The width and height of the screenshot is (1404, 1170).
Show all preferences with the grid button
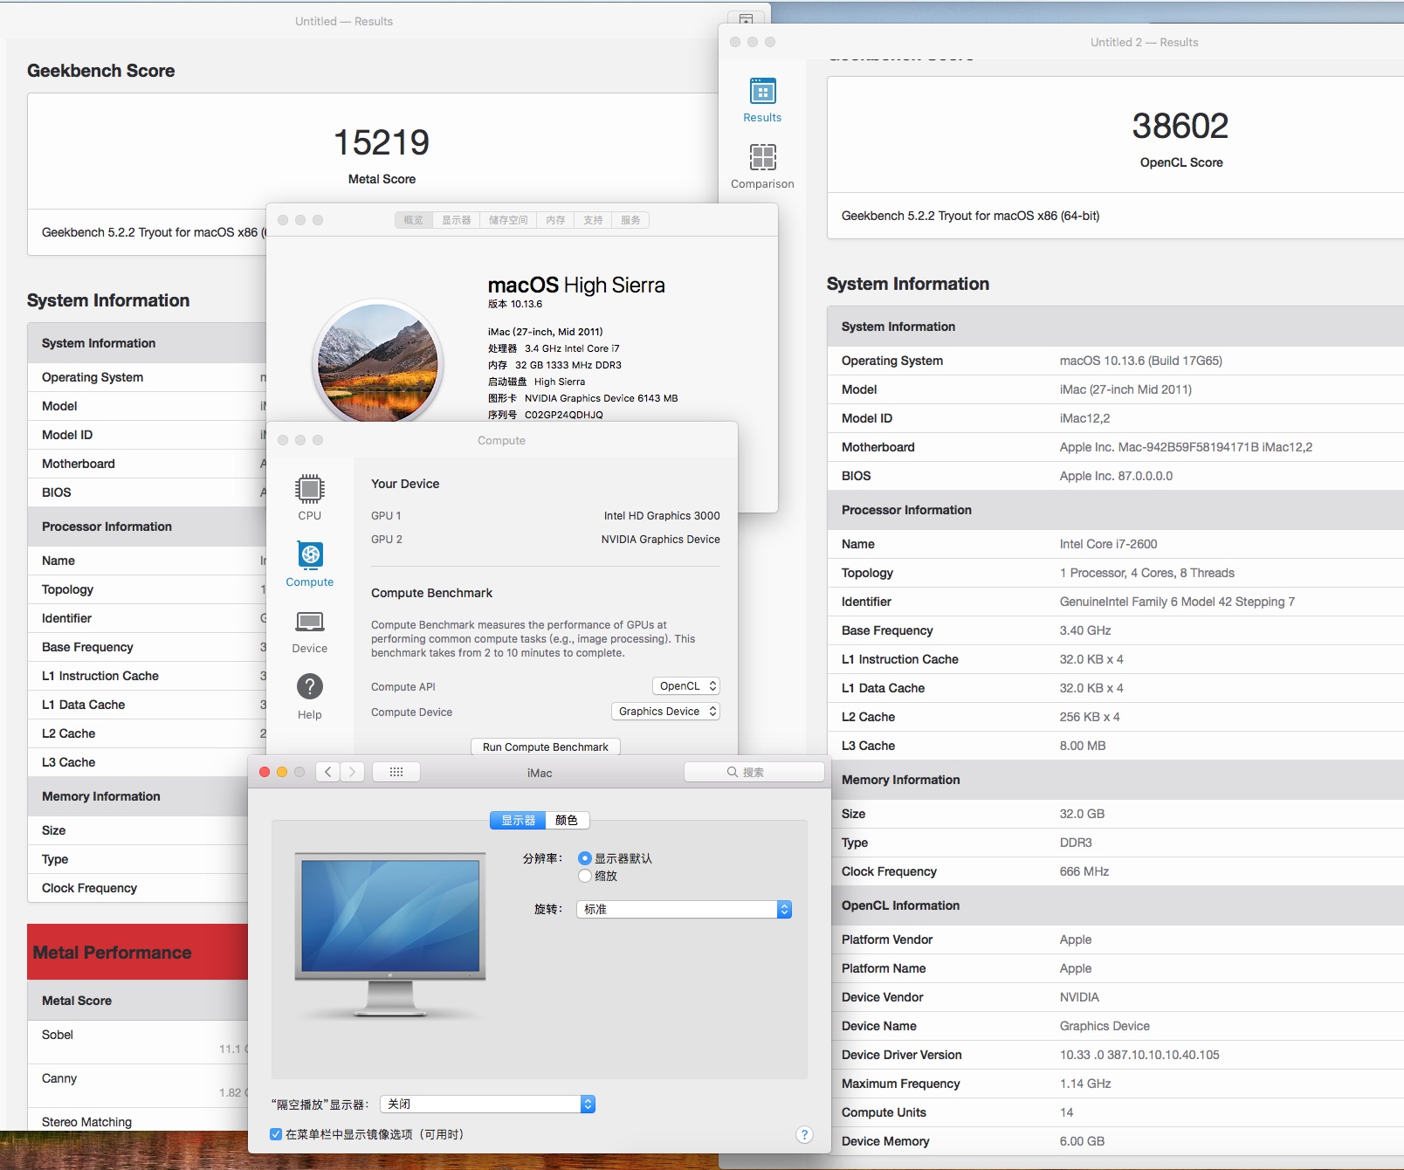click(396, 772)
